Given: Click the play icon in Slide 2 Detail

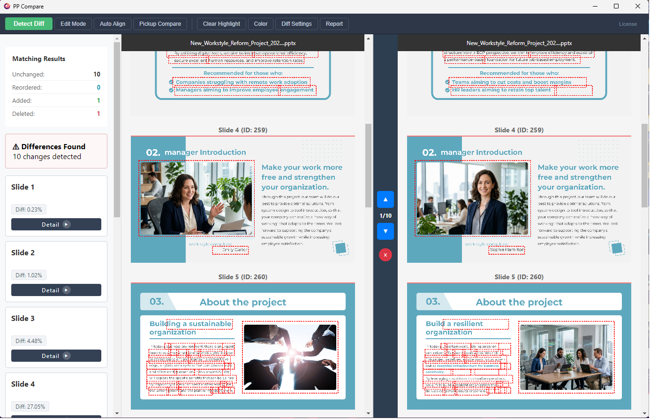Looking at the screenshot, I should [67, 290].
